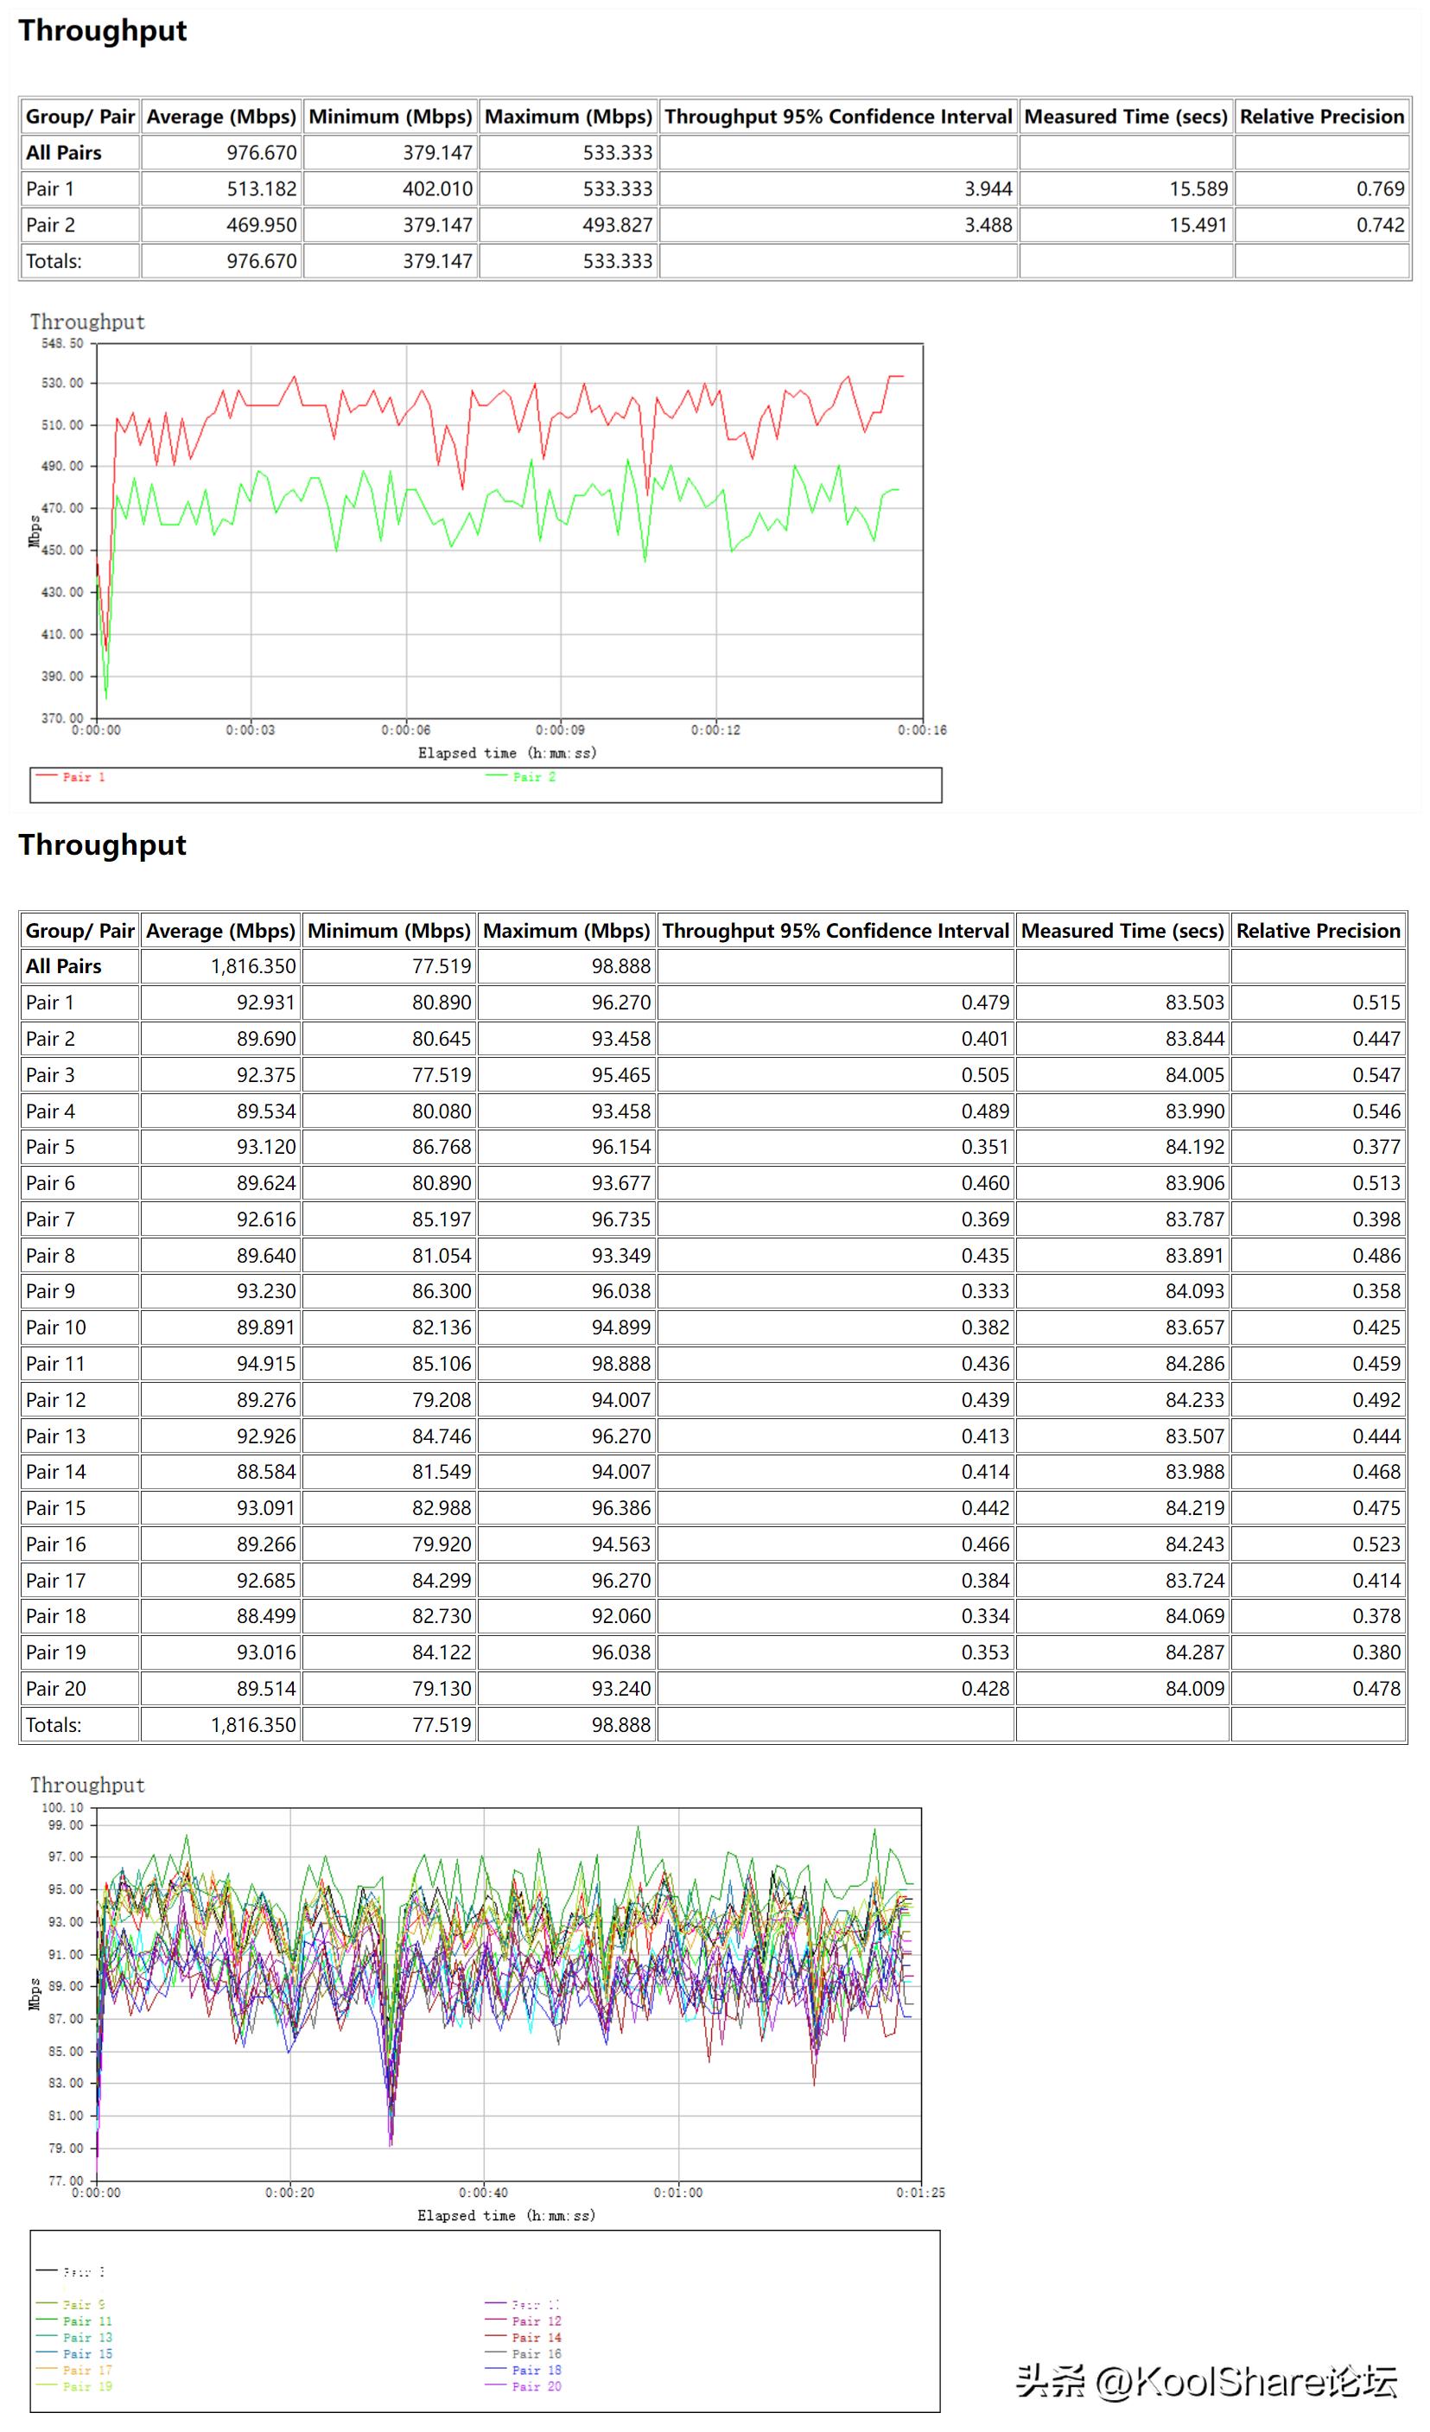Select the "Pair 7" row label
The width and height of the screenshot is (1430, 2432).
coord(50,1219)
